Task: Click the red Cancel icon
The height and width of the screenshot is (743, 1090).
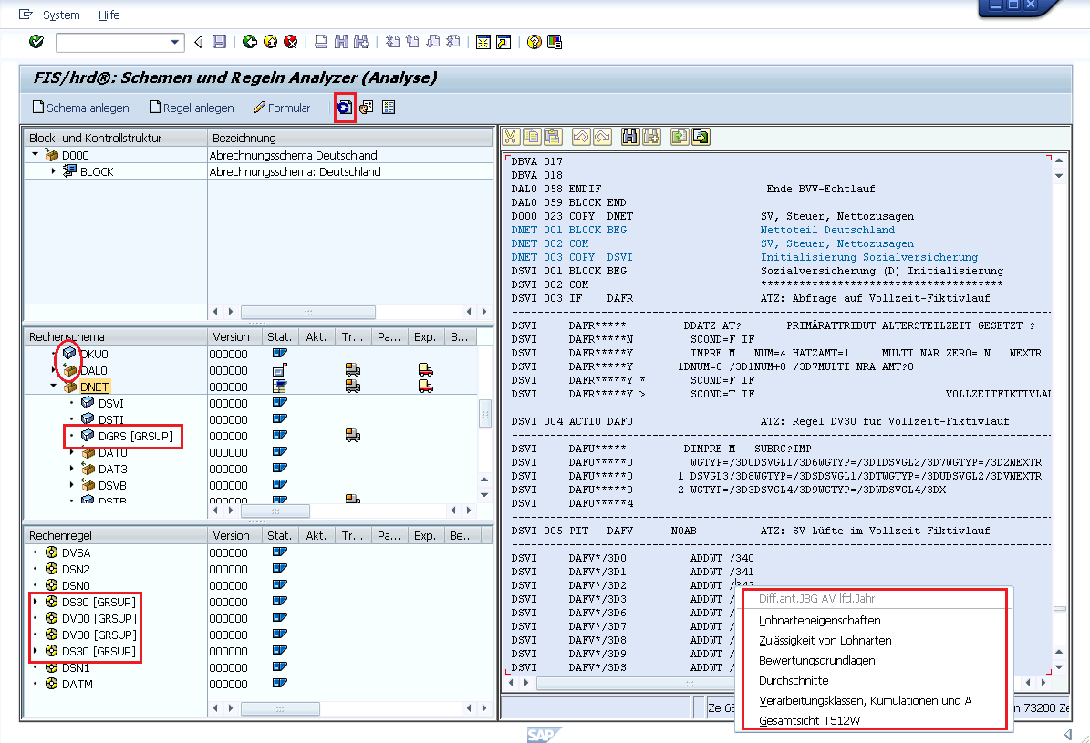Action: (291, 43)
